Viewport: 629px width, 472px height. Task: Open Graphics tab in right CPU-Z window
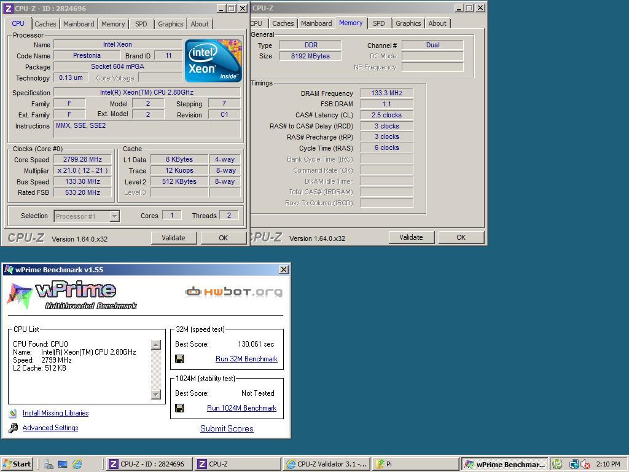coord(408,23)
